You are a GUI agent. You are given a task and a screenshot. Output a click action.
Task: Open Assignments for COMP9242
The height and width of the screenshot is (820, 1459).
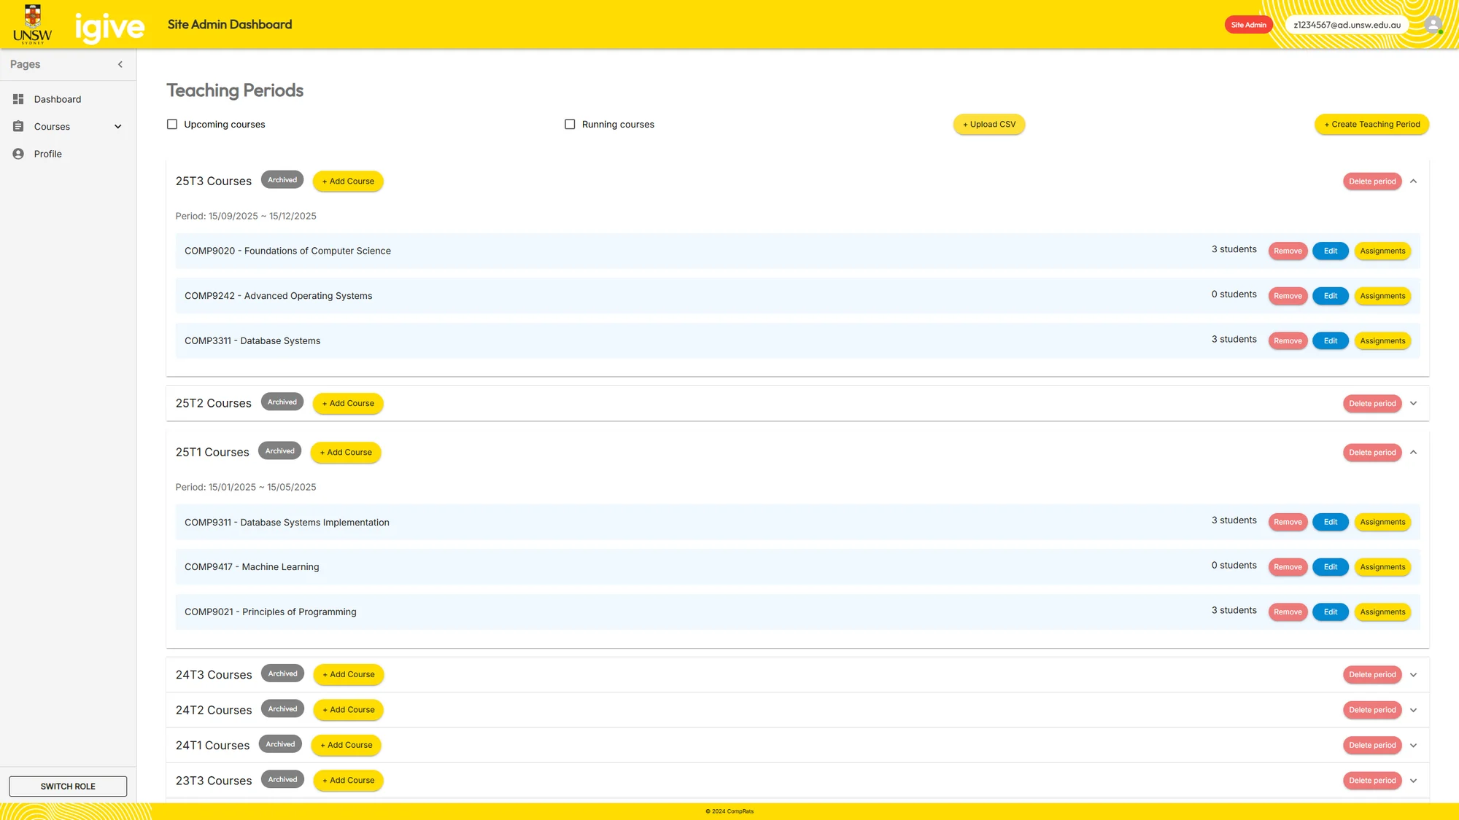(x=1382, y=296)
